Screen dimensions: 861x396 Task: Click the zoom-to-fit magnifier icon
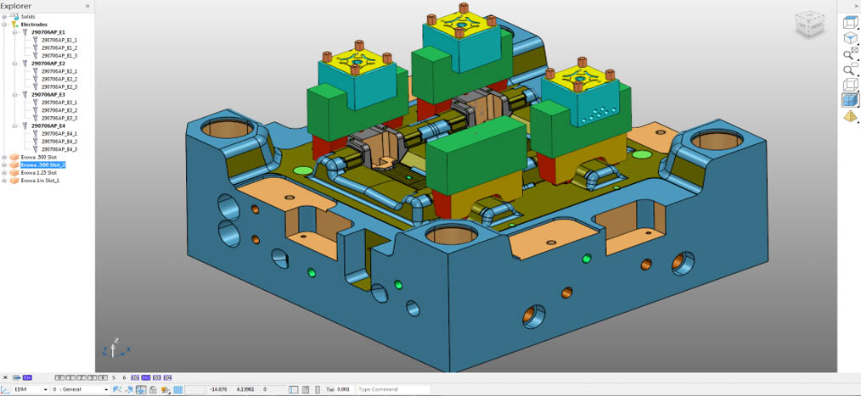849,53
